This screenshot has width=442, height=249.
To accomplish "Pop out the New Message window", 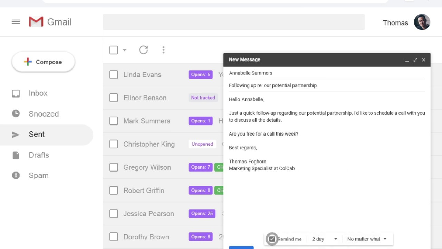I will pos(415,60).
